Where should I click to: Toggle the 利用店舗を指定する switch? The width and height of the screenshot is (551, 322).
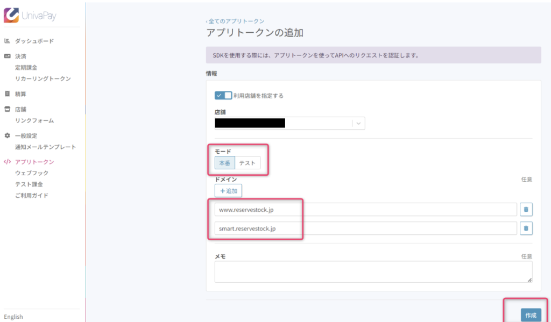[x=223, y=95]
